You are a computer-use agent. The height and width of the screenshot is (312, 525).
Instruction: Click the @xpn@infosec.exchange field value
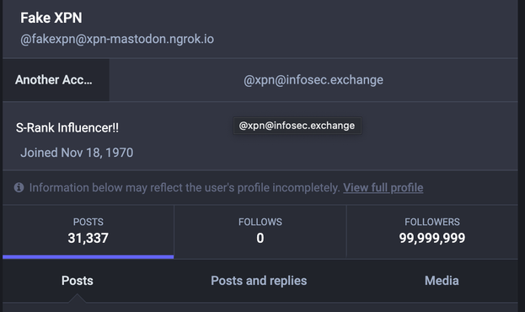click(x=313, y=80)
